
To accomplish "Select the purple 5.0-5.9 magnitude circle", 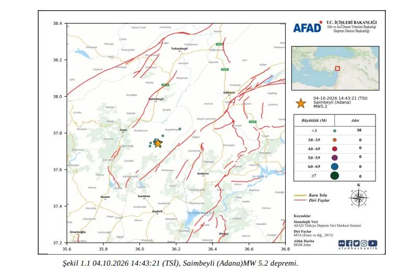I will (x=334, y=157).
